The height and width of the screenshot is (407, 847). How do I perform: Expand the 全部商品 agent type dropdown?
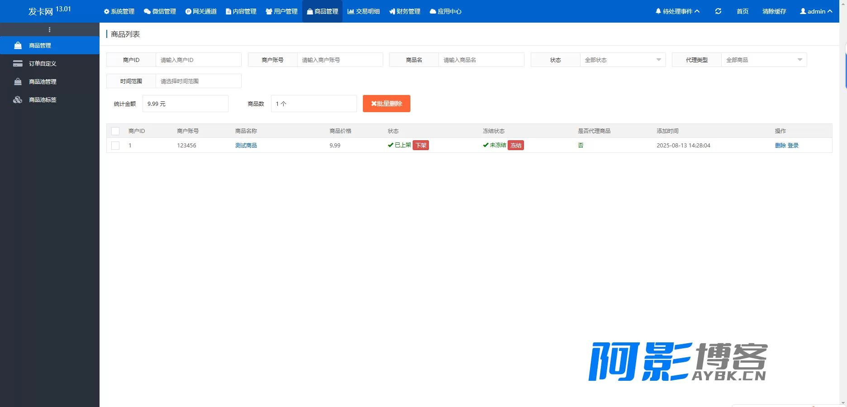pyautogui.click(x=764, y=60)
